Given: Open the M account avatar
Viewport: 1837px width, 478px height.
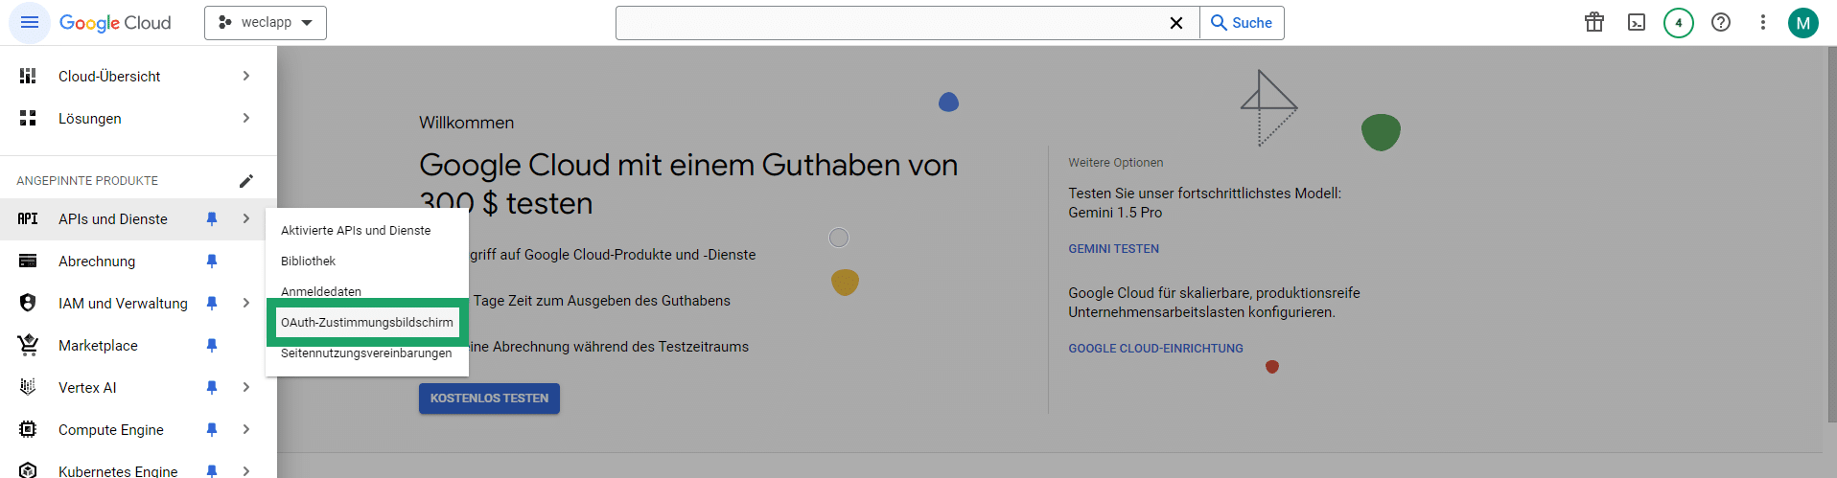Looking at the screenshot, I should pyautogui.click(x=1803, y=23).
